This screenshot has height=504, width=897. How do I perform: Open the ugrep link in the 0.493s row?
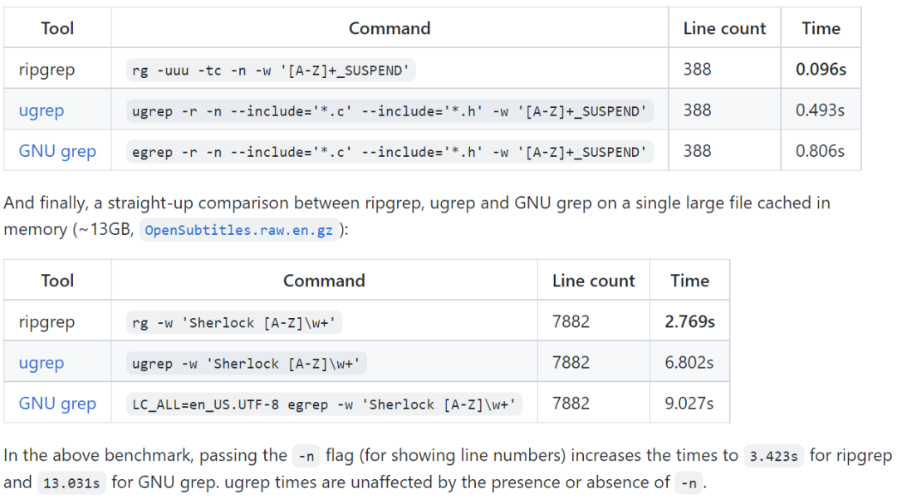point(42,110)
